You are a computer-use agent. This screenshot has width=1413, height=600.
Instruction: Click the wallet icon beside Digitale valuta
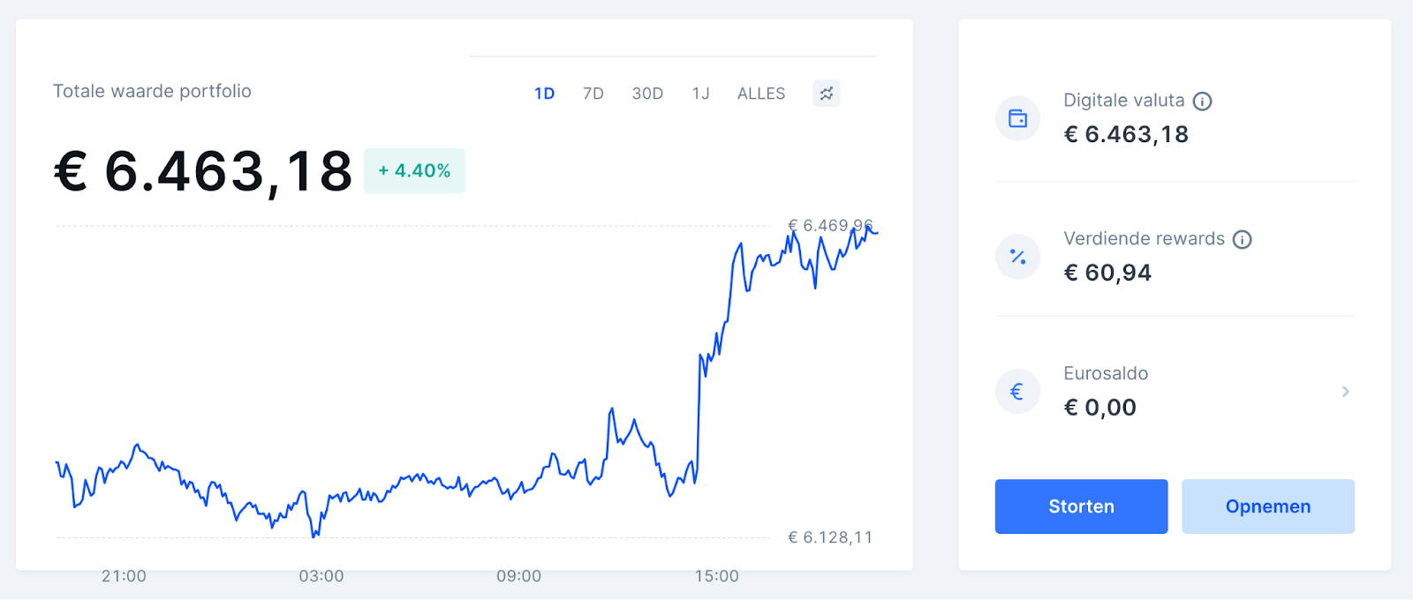point(1018,118)
